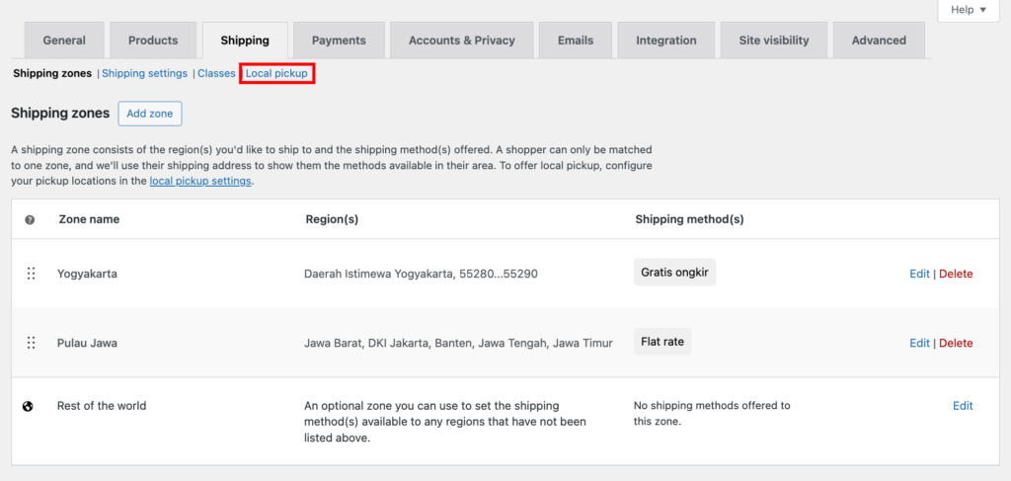This screenshot has width=1011, height=481.
Task: Edit the Yogyakarta shipping zone
Action: coord(919,274)
